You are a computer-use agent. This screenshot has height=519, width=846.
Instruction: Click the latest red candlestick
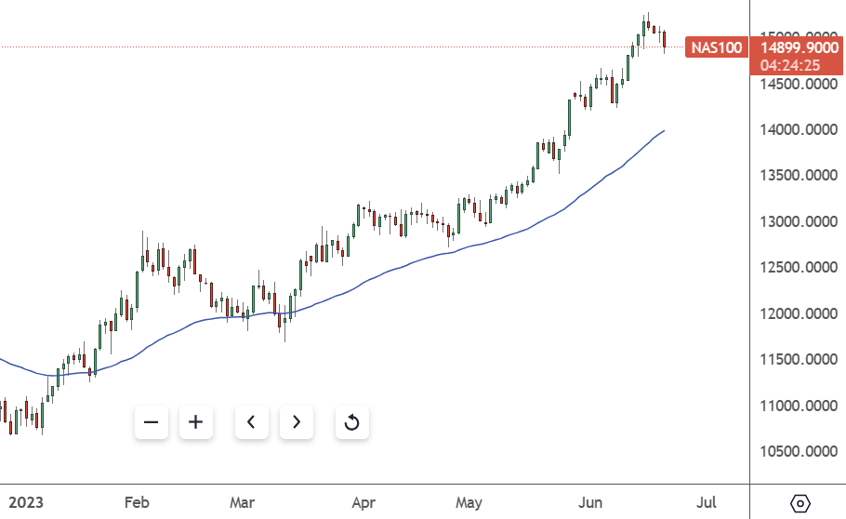[665, 40]
